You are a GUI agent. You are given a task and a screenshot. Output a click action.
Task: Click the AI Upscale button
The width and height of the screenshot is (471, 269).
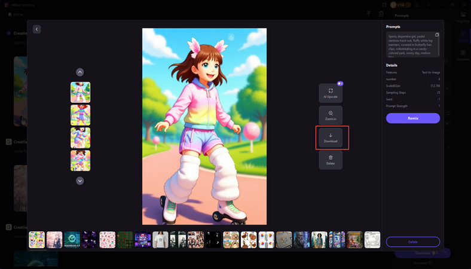(x=331, y=93)
